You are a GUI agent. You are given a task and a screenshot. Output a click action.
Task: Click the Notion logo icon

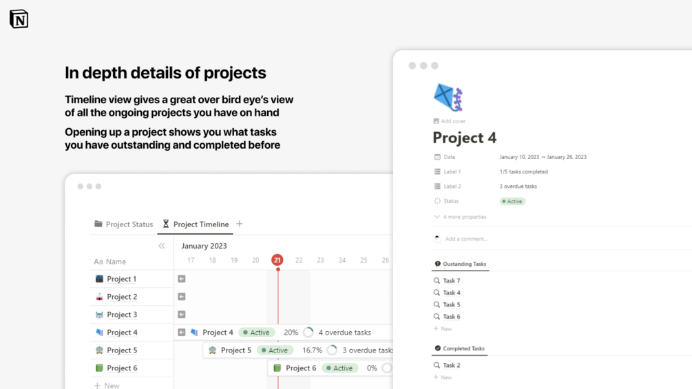coord(19,19)
